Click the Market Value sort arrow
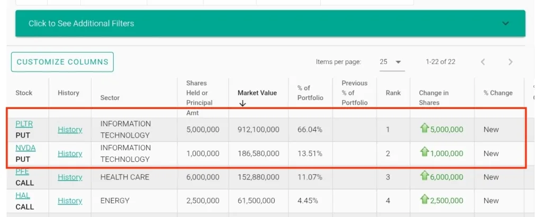The height and width of the screenshot is (217, 542). tap(242, 104)
